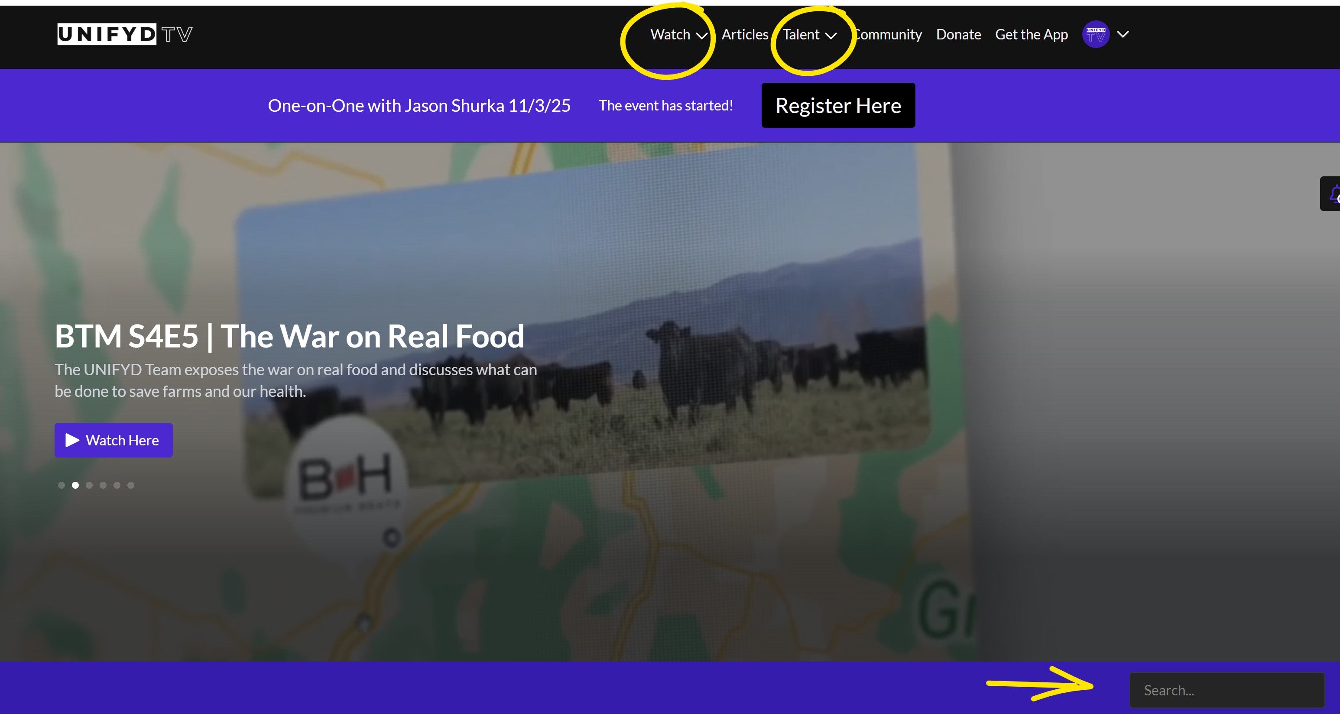Open the Articles page
Screen dimensions: 1340x714
tap(744, 34)
